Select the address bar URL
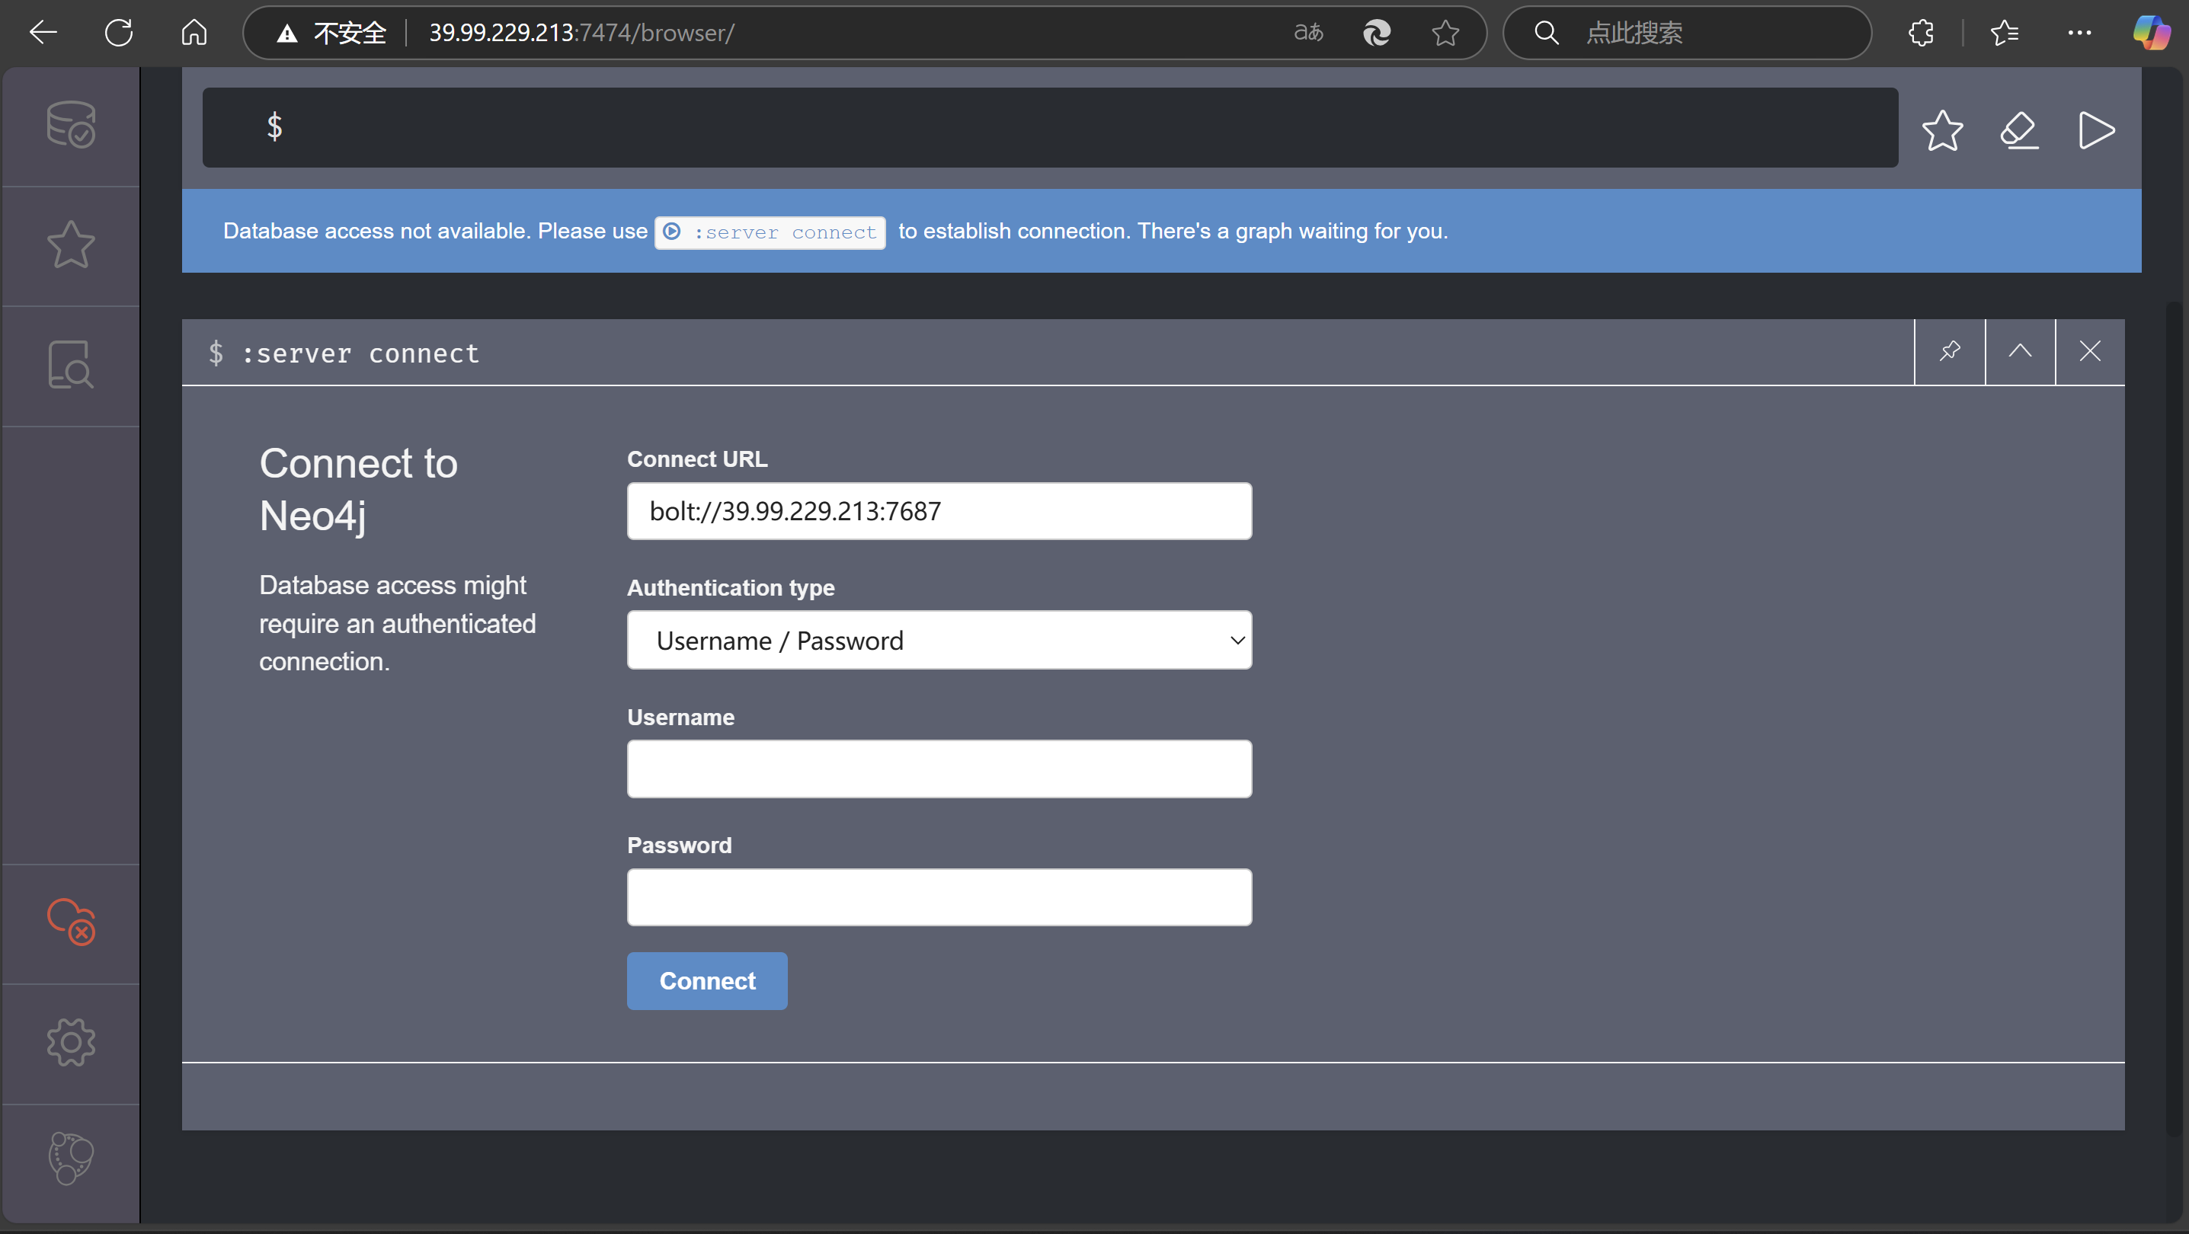 tap(581, 32)
